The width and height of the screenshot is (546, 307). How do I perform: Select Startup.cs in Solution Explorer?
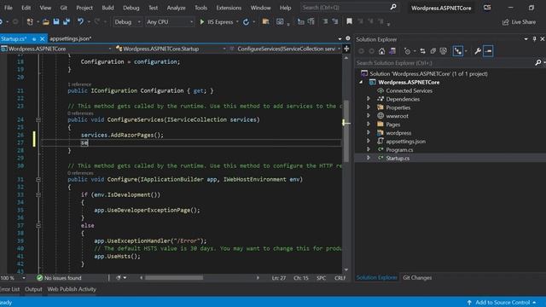[398, 158]
